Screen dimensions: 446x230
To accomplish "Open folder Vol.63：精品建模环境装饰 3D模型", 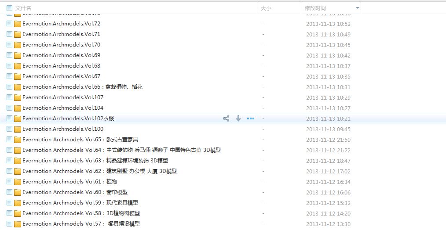I will click(x=95, y=161).
